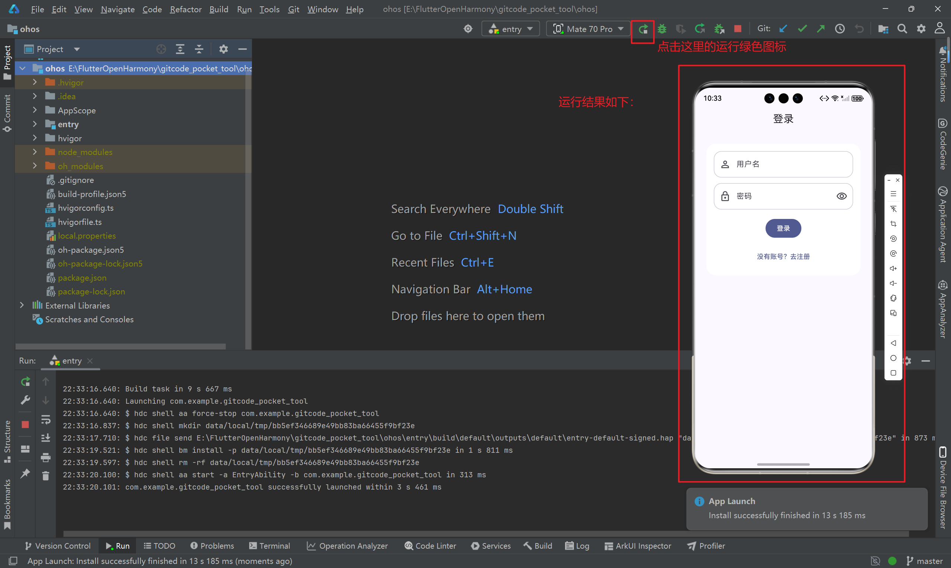Click the 用户名 username input field
The image size is (951, 568).
click(x=783, y=164)
